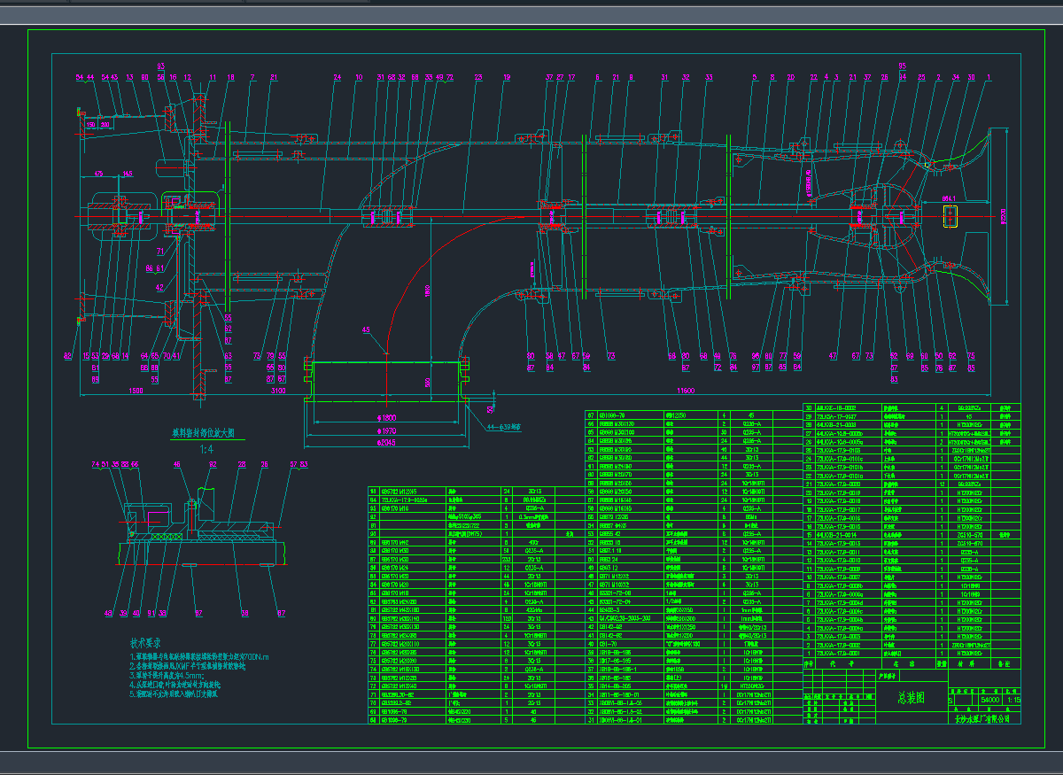Click the 3100 horizontal dimension text
This screenshot has height=775, width=1063.
[x=278, y=391]
